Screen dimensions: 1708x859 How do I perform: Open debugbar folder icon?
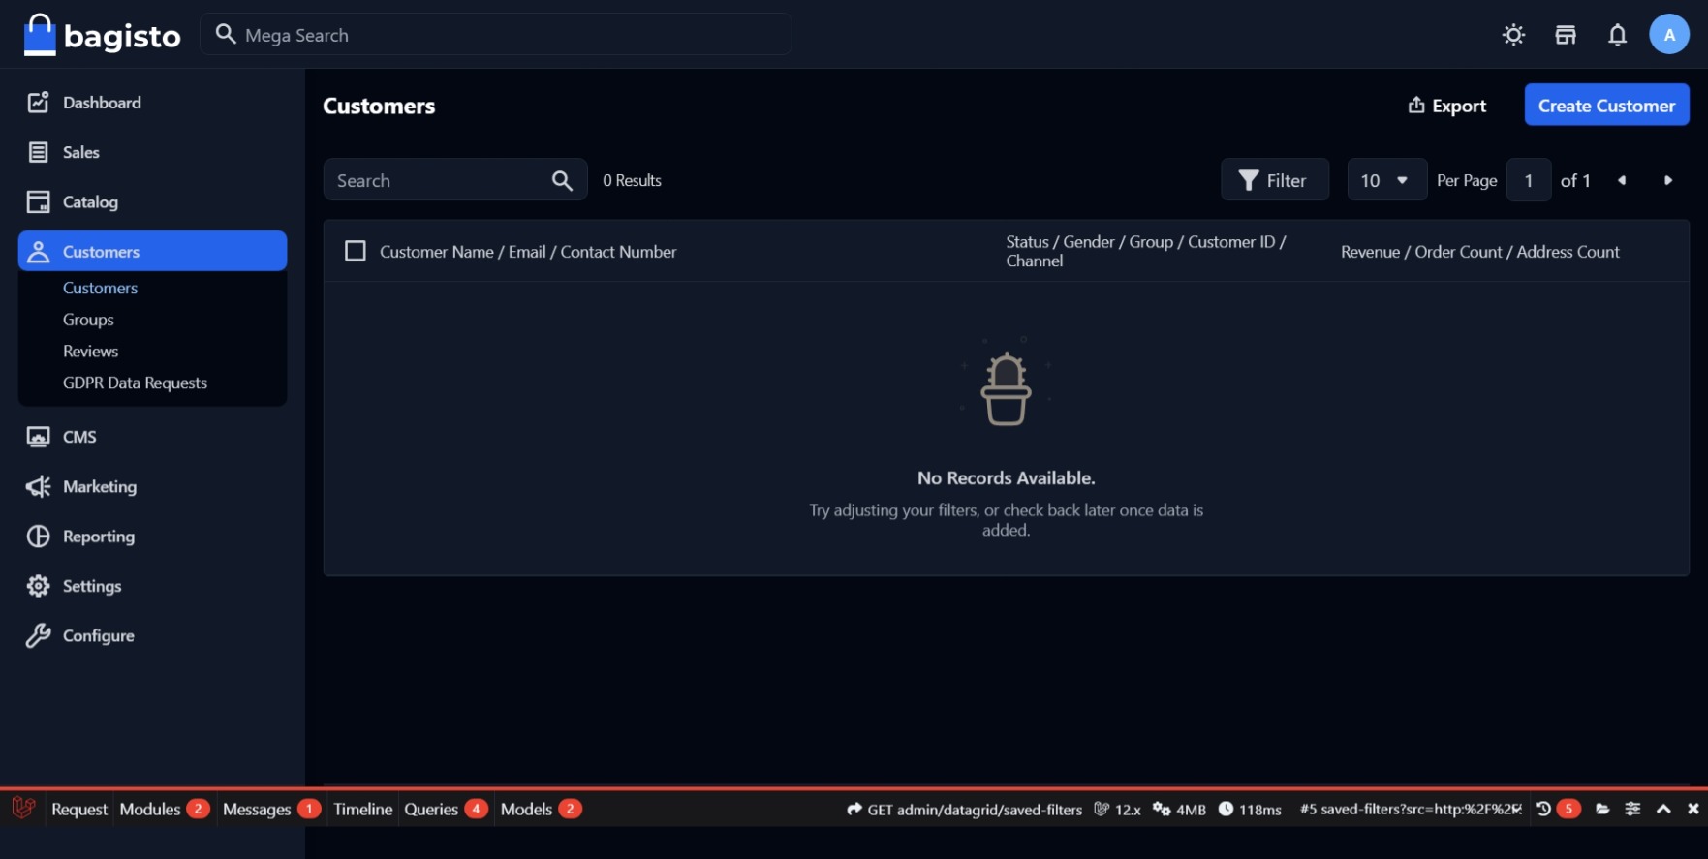coord(1602,809)
